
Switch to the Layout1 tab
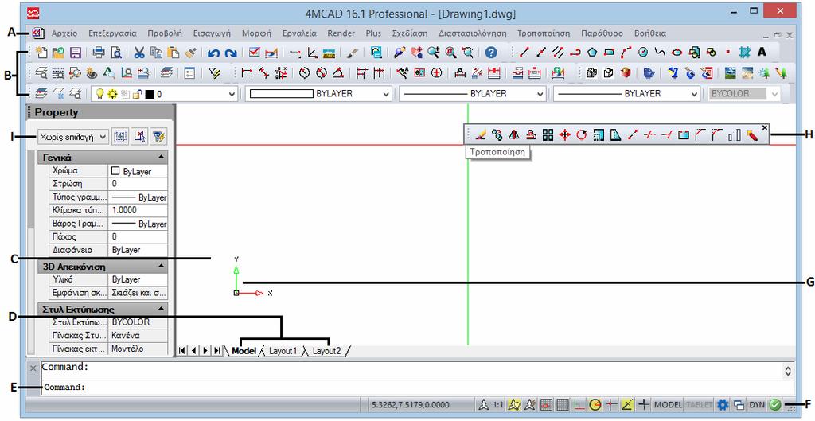point(283,351)
